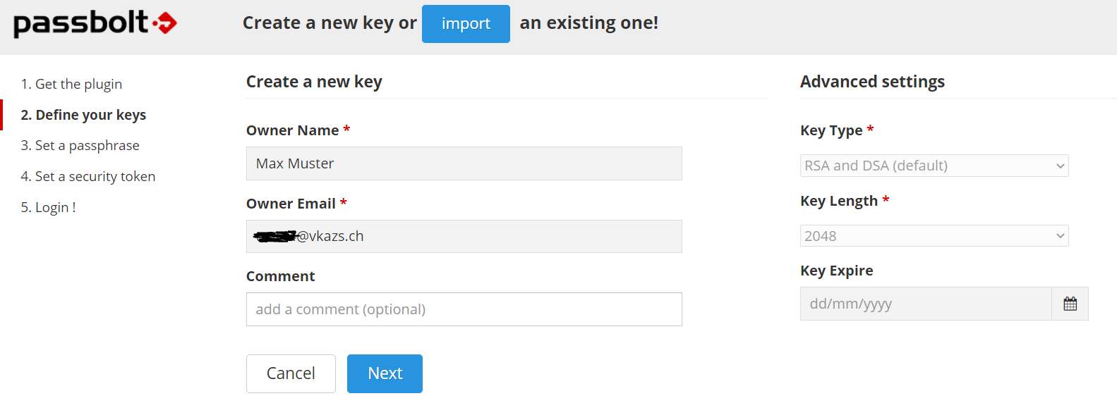Click the Key Type dropdown arrow

tap(1060, 166)
